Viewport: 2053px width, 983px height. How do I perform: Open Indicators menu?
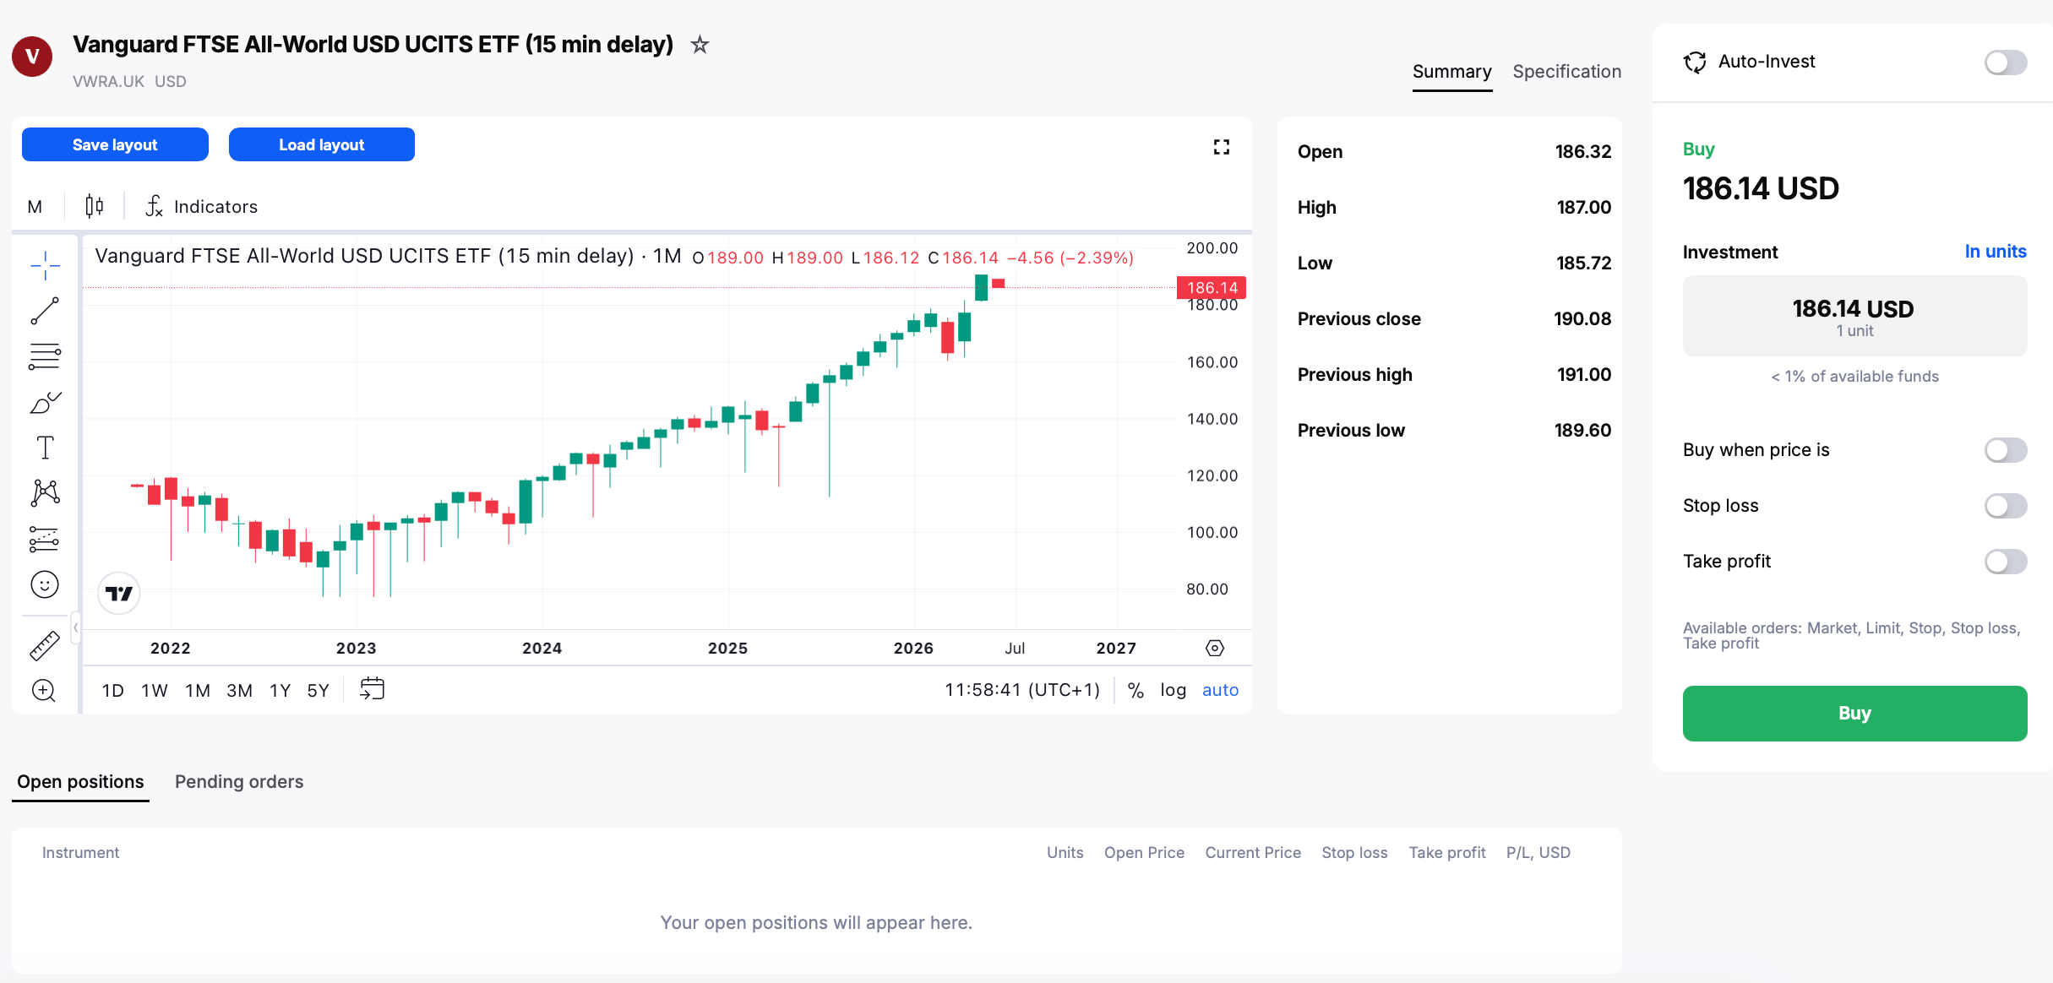click(202, 206)
